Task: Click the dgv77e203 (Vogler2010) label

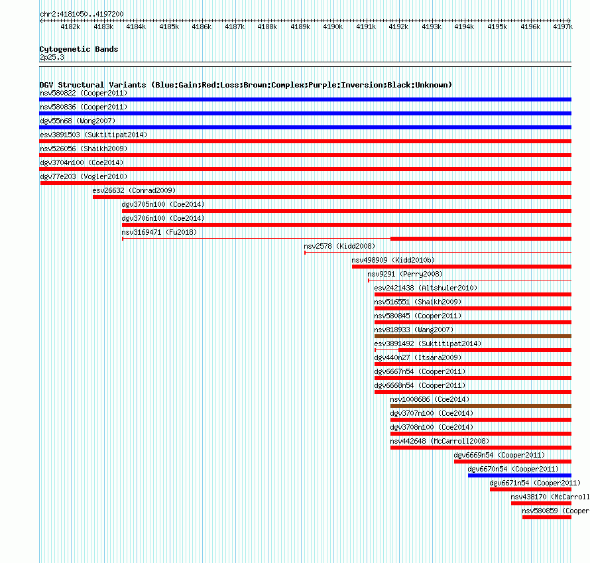Action: (x=84, y=176)
